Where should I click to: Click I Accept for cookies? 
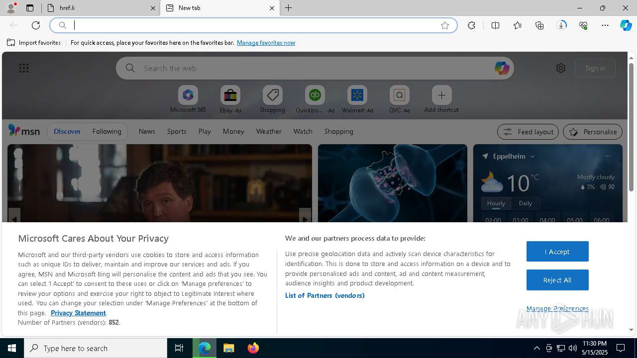pos(557,252)
